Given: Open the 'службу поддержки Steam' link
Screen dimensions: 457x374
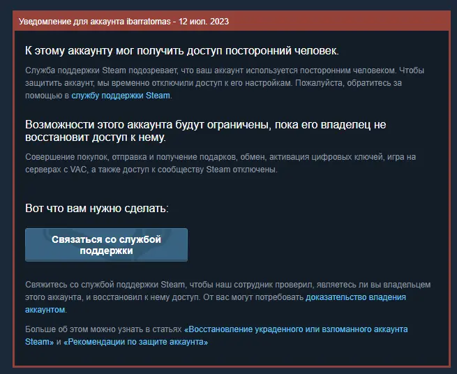Looking at the screenshot, I should [121, 96].
